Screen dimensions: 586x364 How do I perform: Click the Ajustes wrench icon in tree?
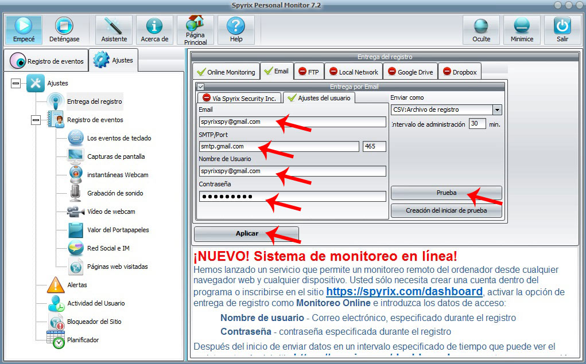tap(36, 83)
